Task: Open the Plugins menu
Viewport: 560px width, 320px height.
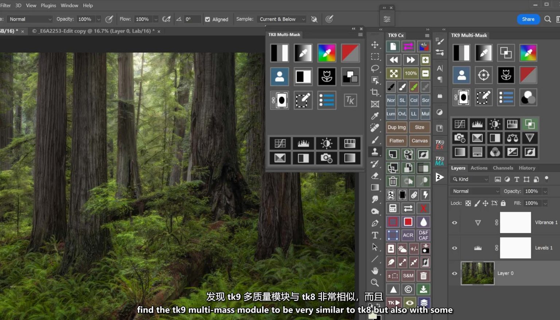Action: pyautogui.click(x=48, y=5)
